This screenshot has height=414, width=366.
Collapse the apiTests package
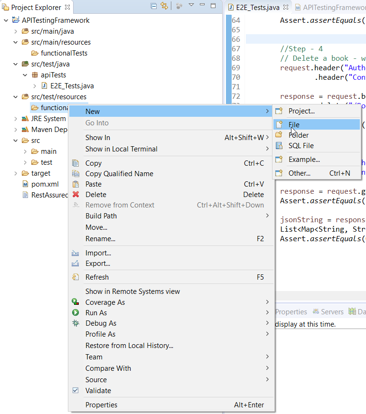click(25, 75)
